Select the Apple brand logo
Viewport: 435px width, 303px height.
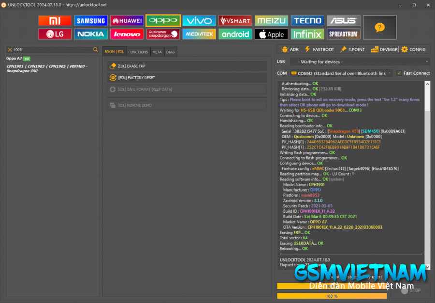click(271, 34)
